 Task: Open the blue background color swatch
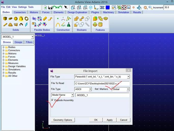tap(107, 7)
